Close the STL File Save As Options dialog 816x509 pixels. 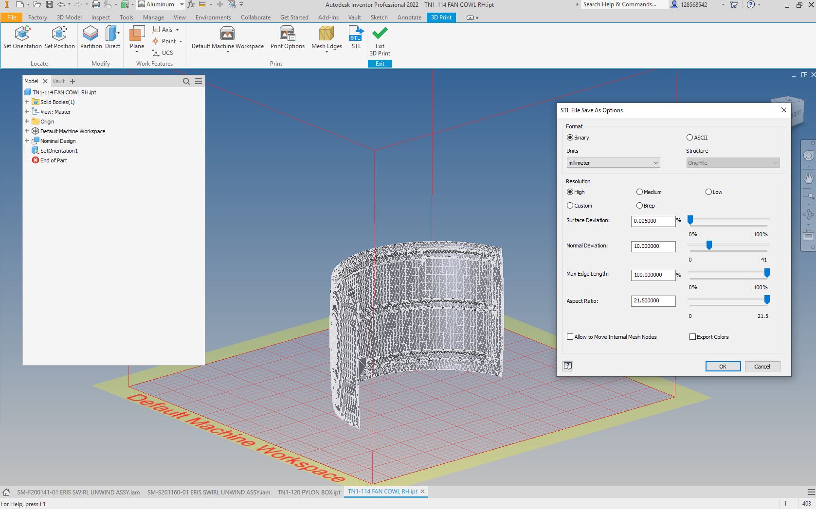(x=783, y=110)
